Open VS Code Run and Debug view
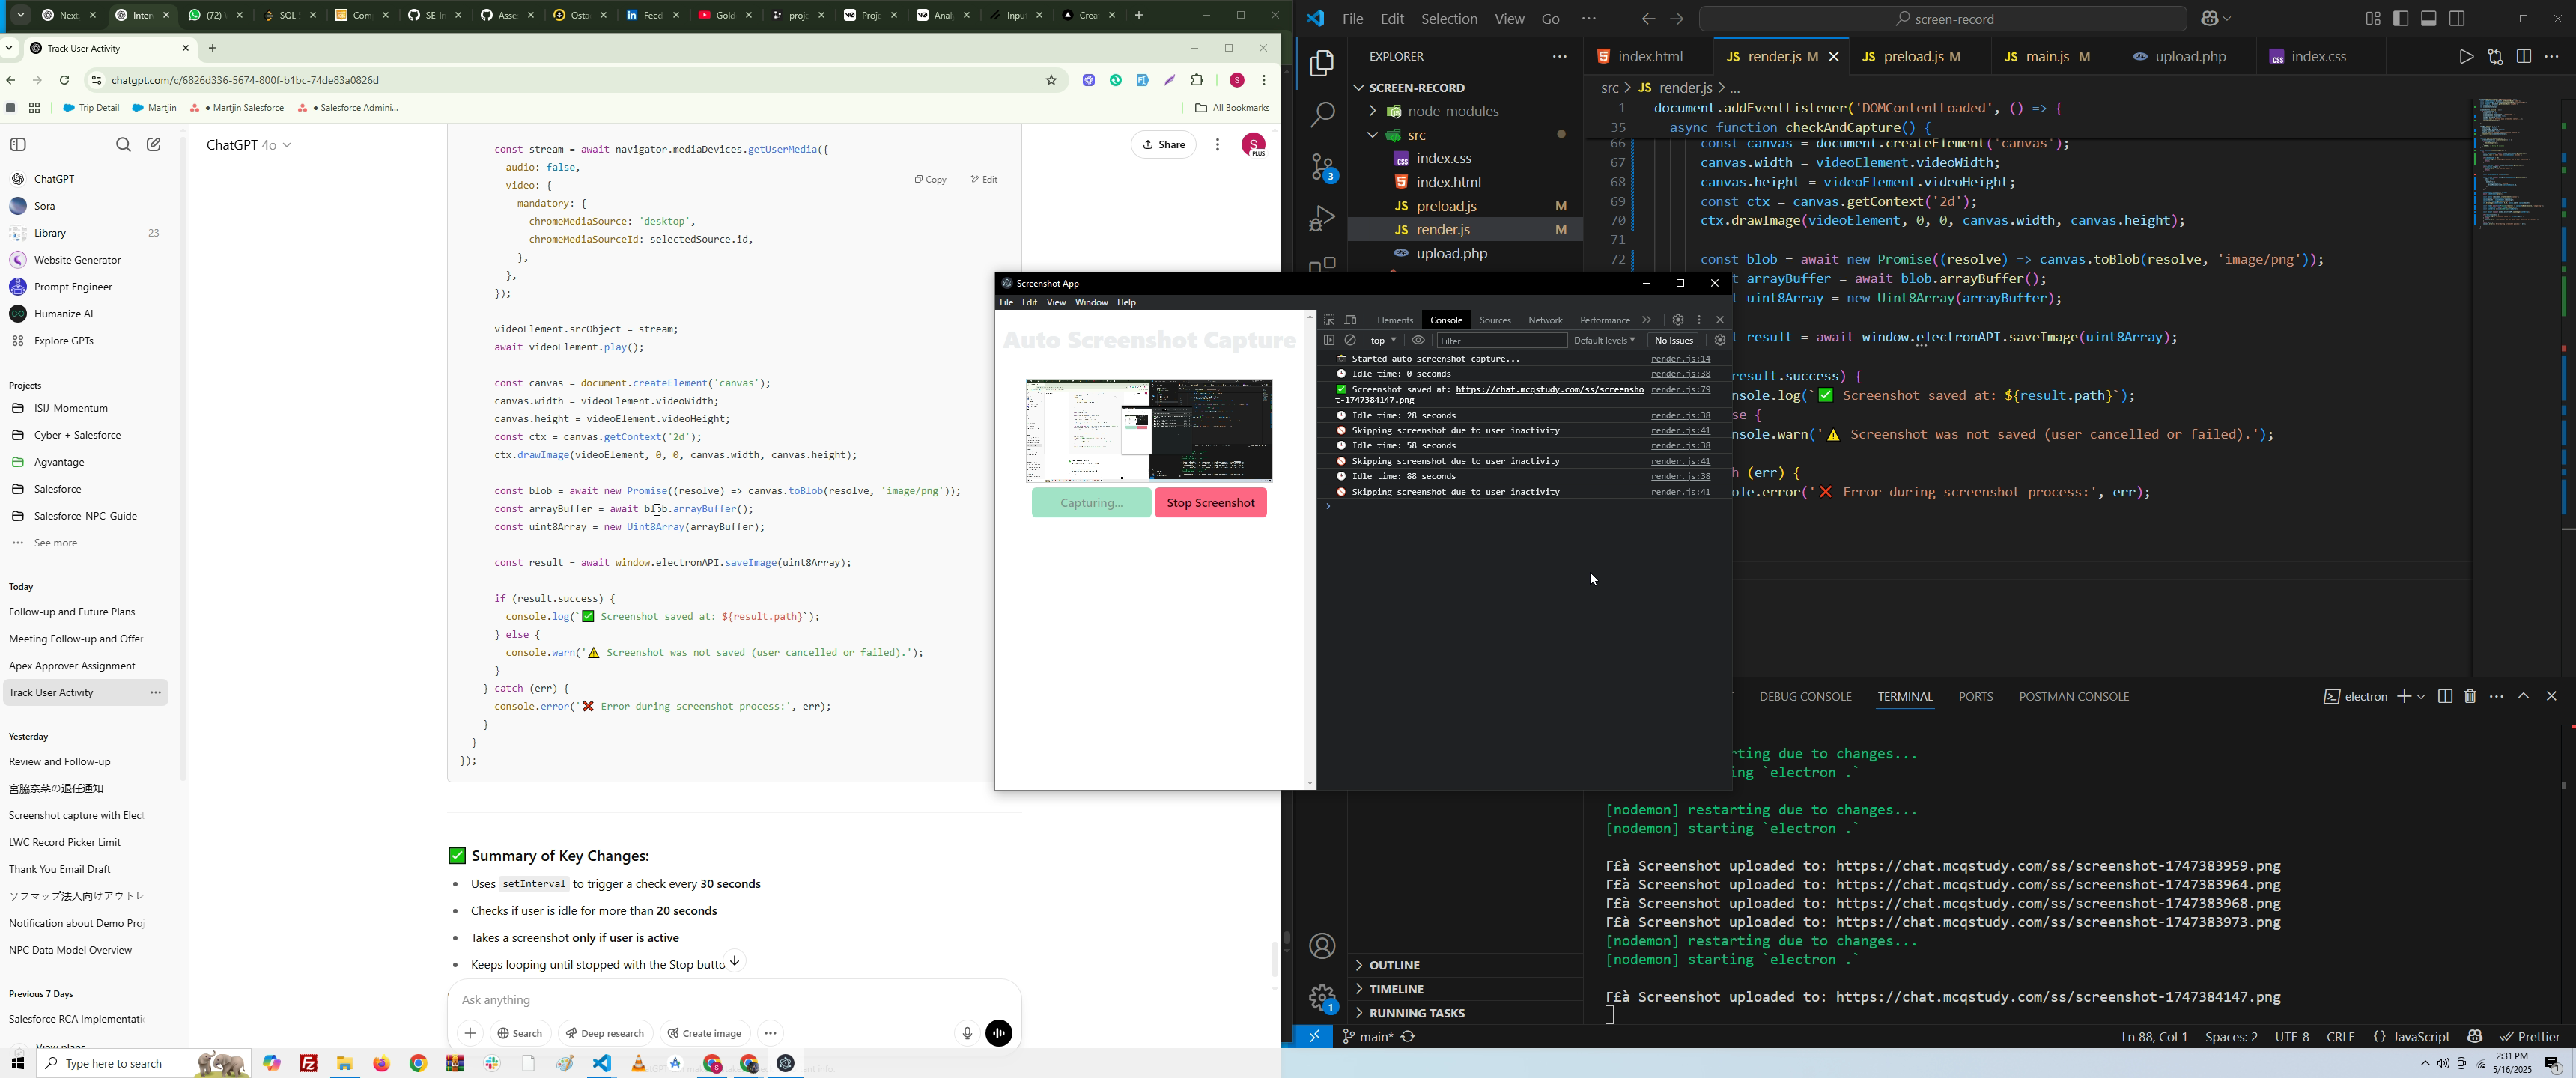2576x1078 pixels. coord(1322,218)
